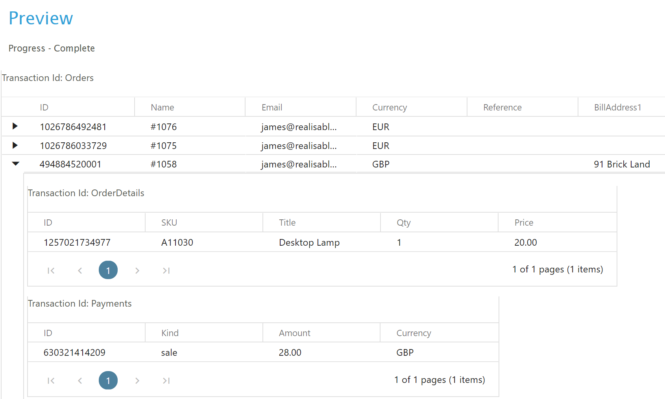Collapse expanded order #1058 row
665x399 pixels.
coord(15,164)
